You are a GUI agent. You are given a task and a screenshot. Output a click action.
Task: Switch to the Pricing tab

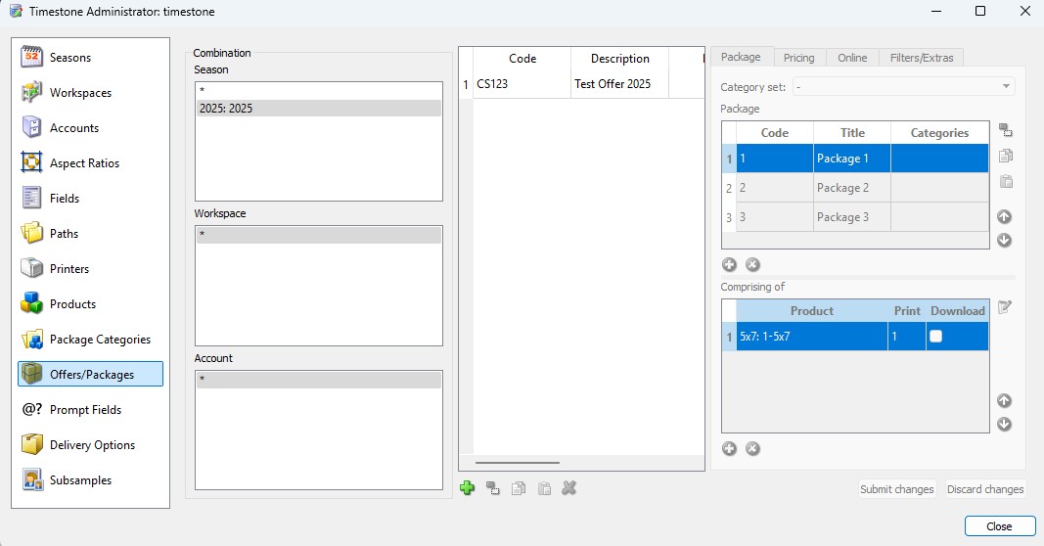(799, 58)
